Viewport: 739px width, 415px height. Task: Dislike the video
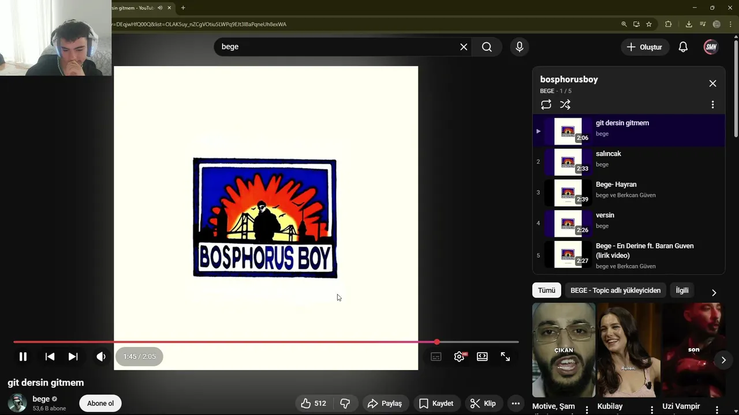[x=345, y=403]
